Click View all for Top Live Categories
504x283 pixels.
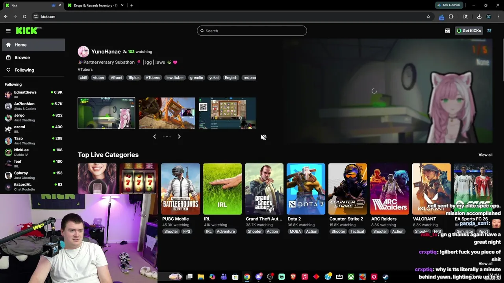(485, 155)
